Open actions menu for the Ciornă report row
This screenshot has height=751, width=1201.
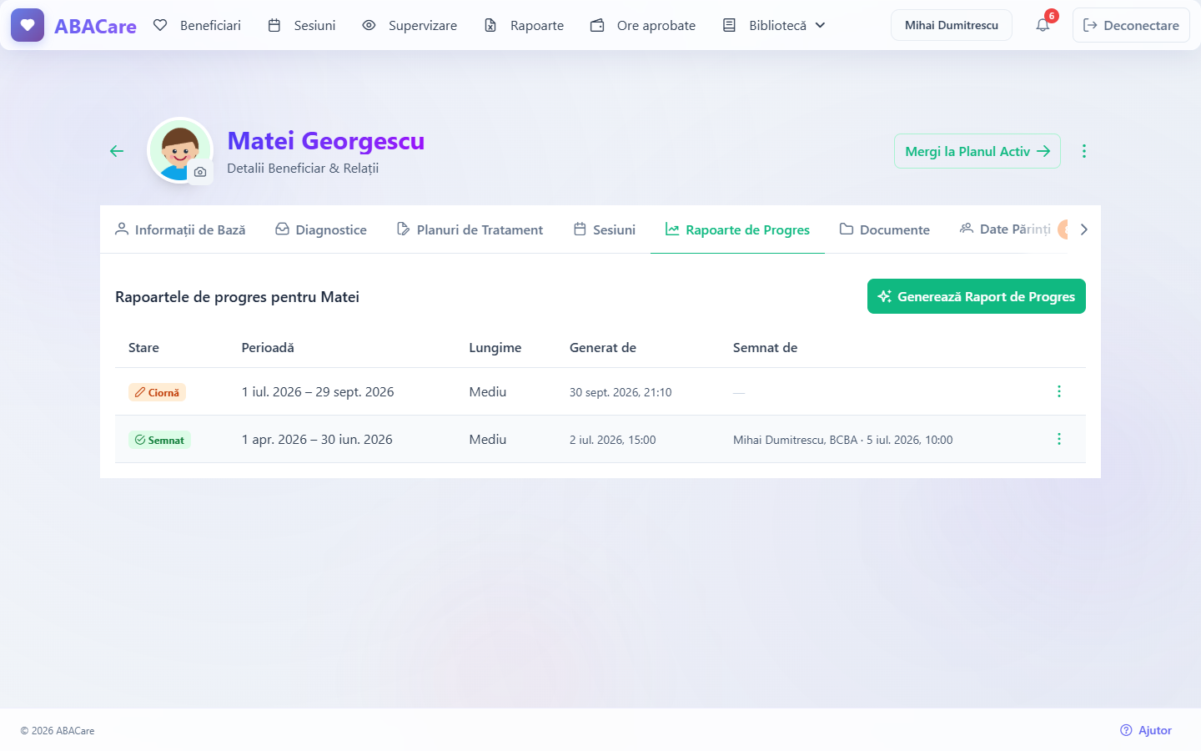coord(1059,391)
